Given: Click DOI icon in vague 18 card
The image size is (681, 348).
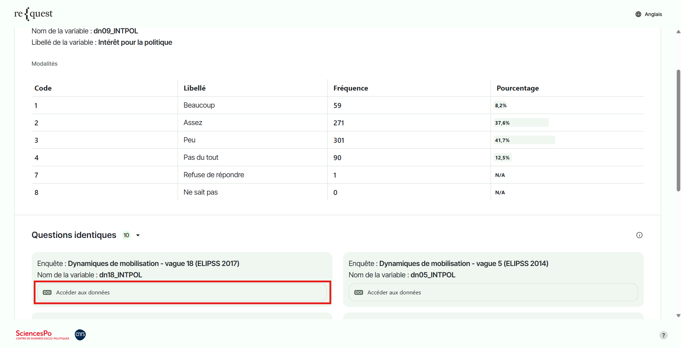Looking at the screenshot, I should [x=47, y=293].
